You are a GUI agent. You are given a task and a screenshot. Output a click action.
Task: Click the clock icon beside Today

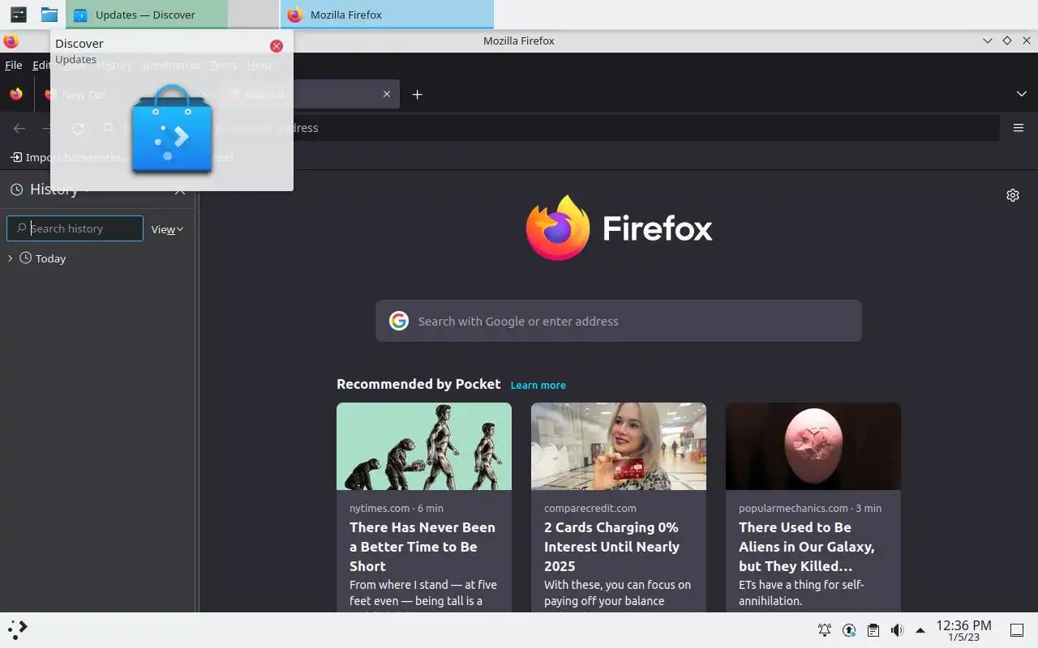click(x=26, y=258)
